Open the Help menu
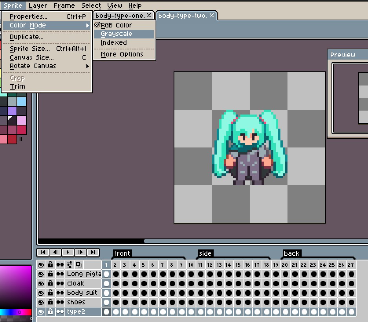The height and width of the screenshot is (322, 368). coord(135,5)
